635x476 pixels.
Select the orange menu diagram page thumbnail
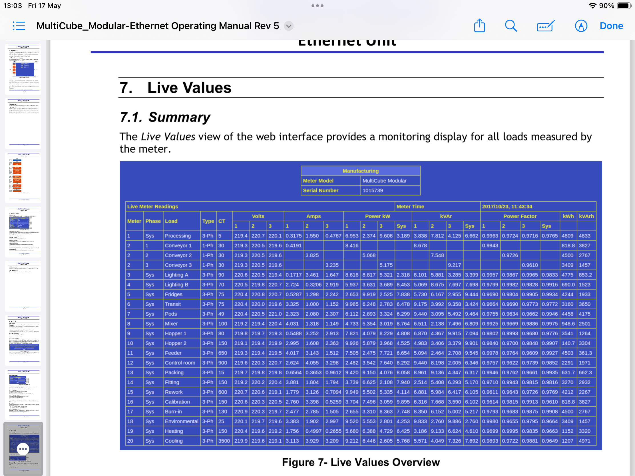pyautogui.click(x=23, y=178)
